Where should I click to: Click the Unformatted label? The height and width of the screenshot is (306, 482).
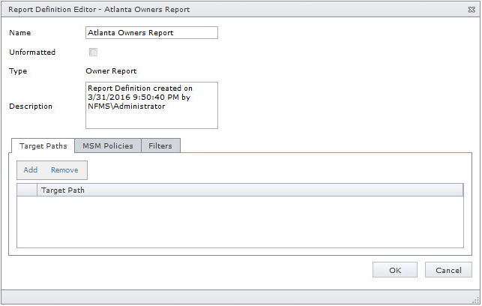32,52
